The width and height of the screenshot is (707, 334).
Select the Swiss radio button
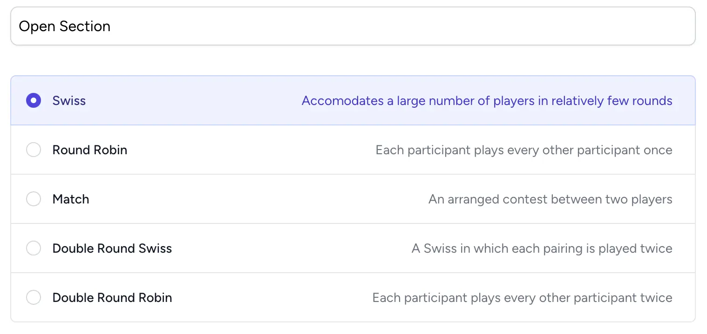pos(34,100)
